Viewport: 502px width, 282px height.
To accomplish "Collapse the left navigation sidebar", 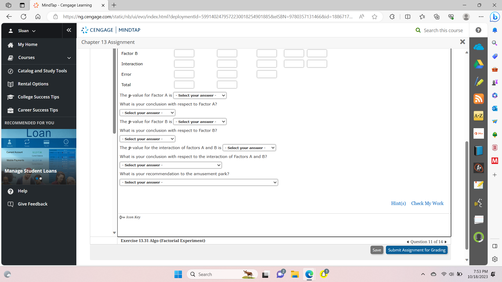I will click(x=69, y=30).
